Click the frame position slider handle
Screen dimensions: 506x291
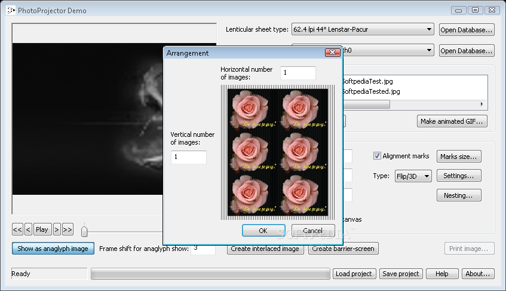click(x=84, y=231)
